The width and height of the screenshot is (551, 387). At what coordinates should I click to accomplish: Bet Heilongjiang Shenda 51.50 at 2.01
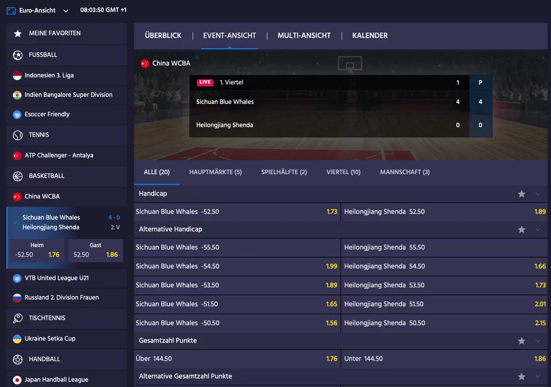coord(445,304)
